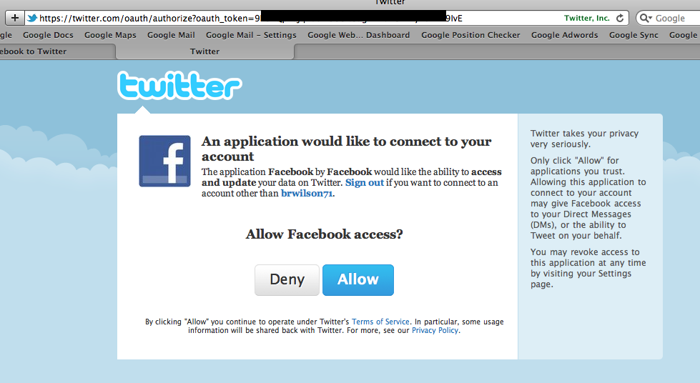Open Google Position Checker bookmark

470,35
